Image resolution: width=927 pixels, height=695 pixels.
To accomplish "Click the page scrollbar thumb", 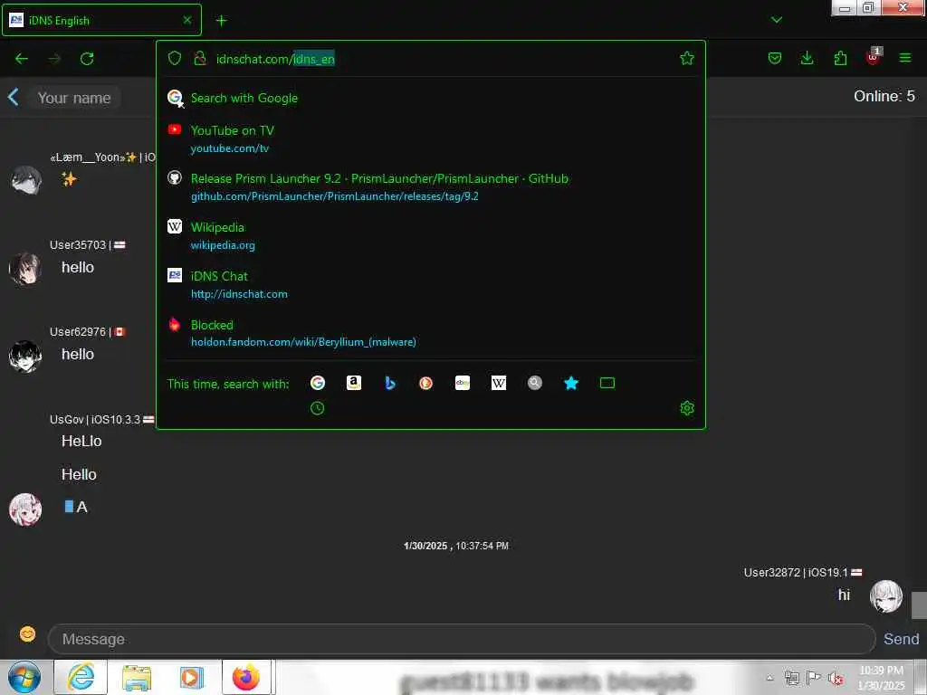I will click(x=920, y=605).
